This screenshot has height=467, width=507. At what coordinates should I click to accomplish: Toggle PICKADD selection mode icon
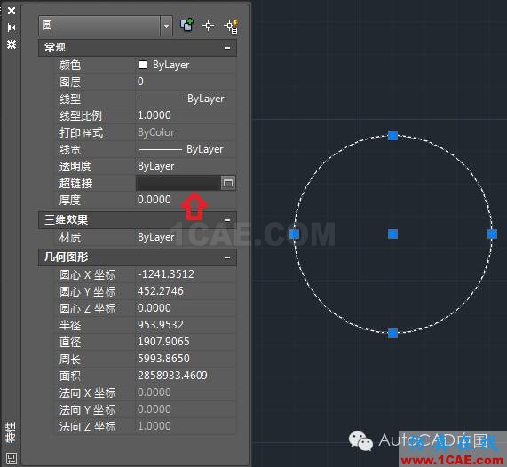(186, 25)
